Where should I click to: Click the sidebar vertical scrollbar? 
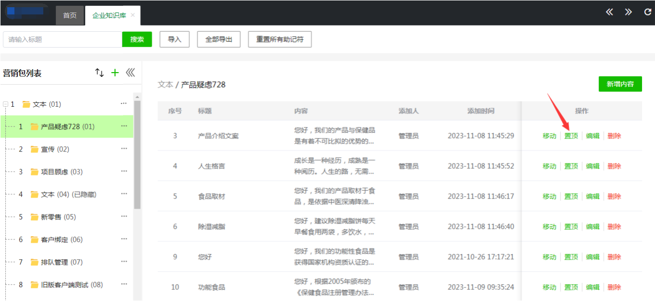pyautogui.click(x=138, y=154)
